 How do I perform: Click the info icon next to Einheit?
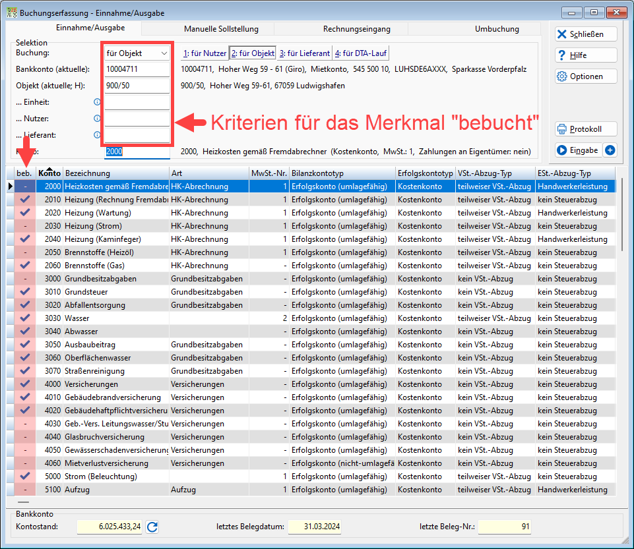[x=97, y=101]
